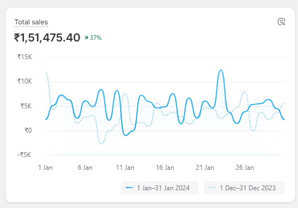The height and width of the screenshot is (208, 298).
Task: Click the ₹10K axis label
Action: (x=24, y=81)
